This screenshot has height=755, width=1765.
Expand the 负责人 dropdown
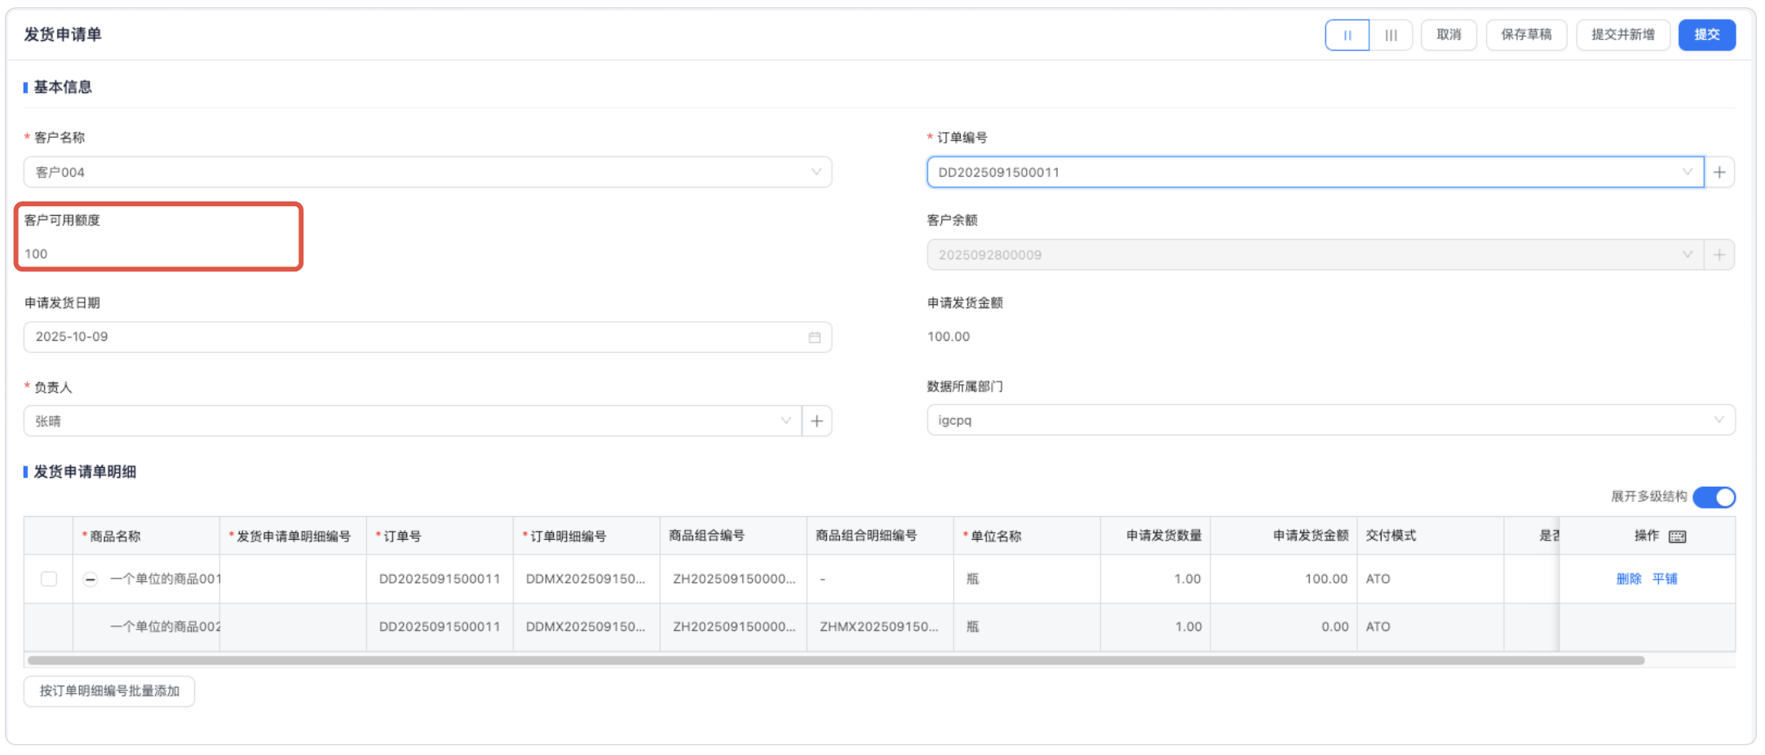point(785,421)
